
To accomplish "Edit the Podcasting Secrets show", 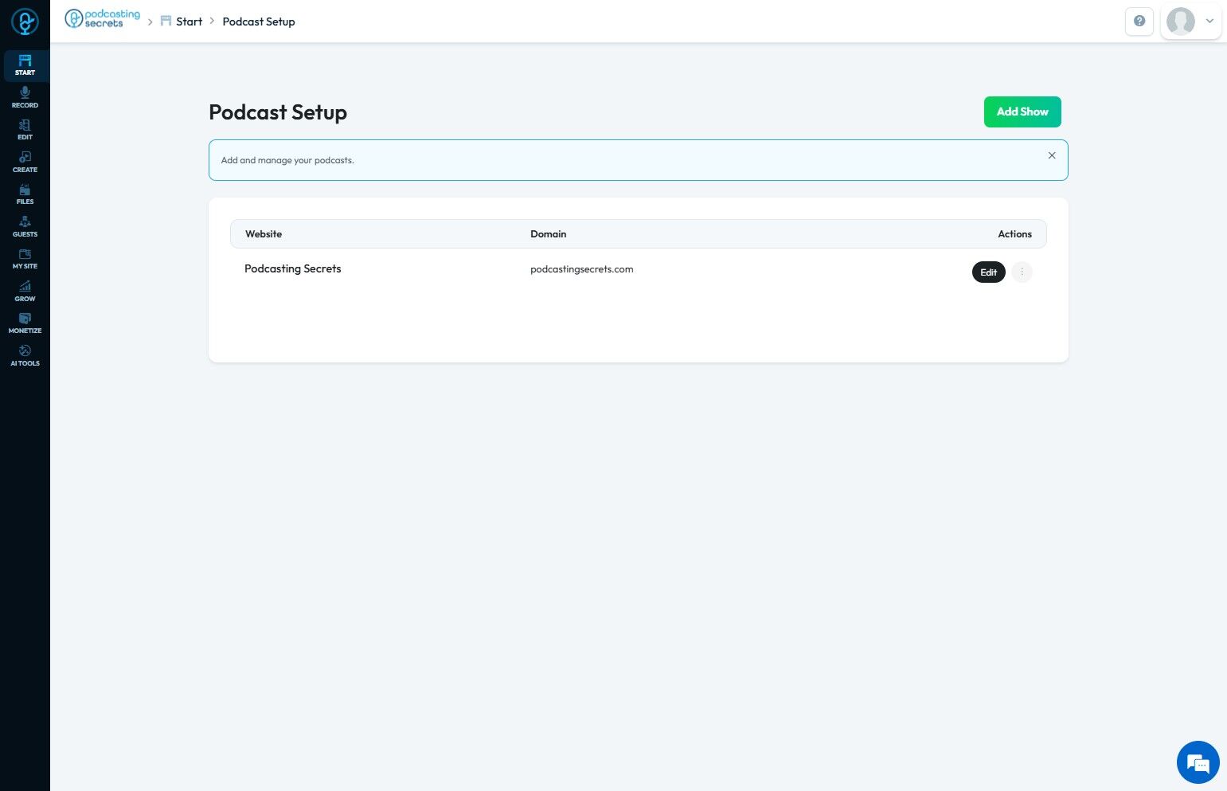I will 989,272.
